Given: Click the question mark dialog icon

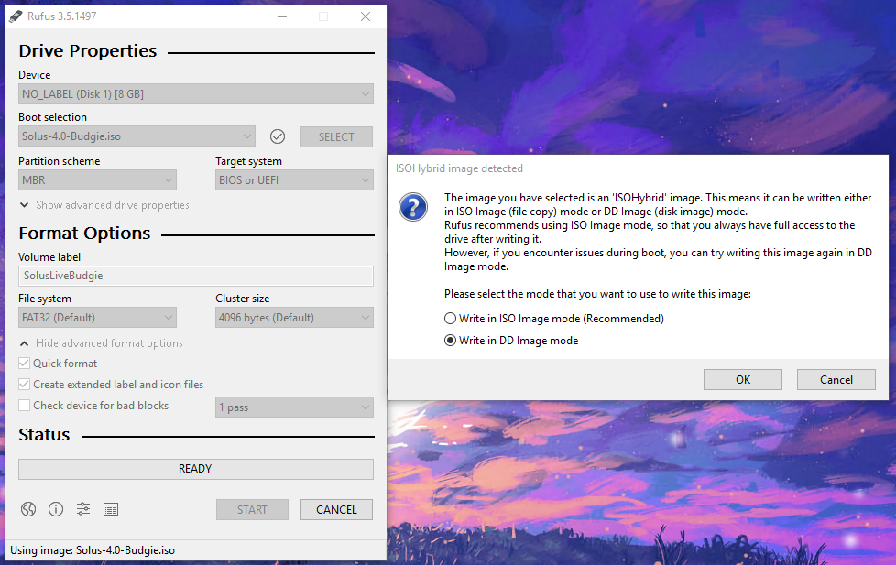Looking at the screenshot, I should coord(413,207).
